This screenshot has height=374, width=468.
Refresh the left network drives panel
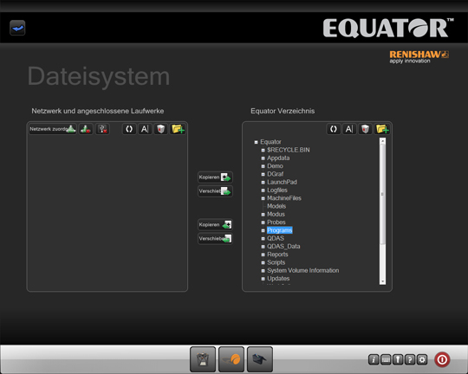pos(129,129)
